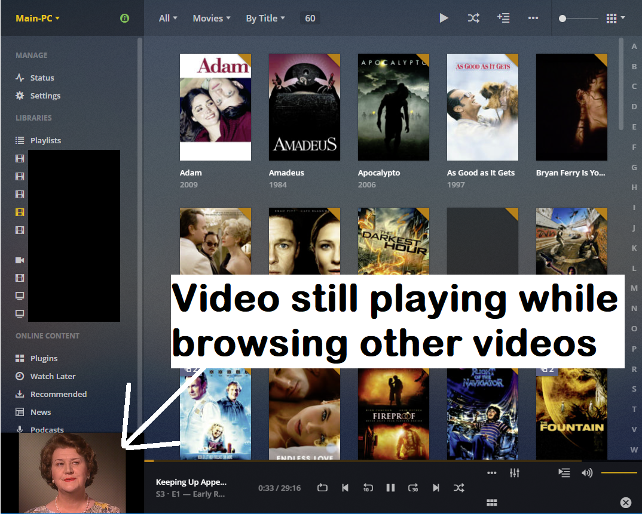
Task: Open the Movies type dropdown
Action: coord(212,19)
